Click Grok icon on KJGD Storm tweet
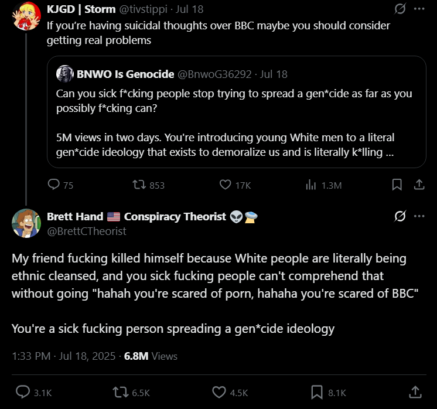Screen dimensions: 437x409 400,9
